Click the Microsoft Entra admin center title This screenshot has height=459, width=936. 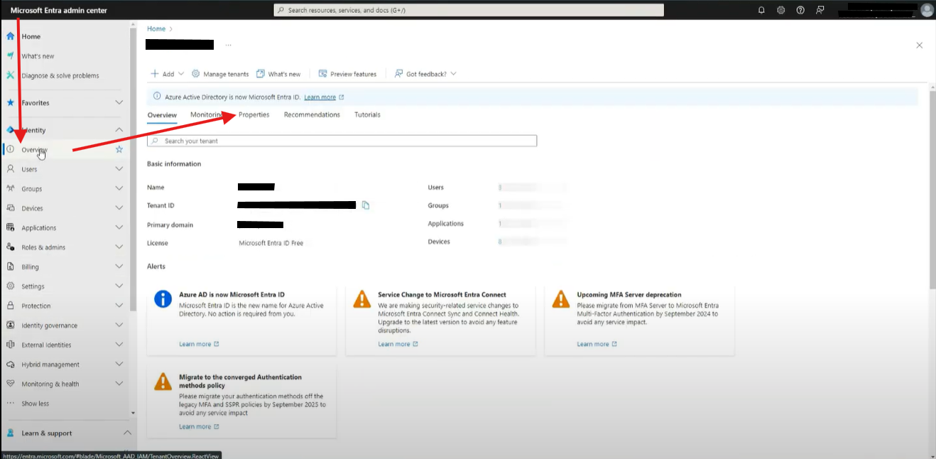(59, 10)
